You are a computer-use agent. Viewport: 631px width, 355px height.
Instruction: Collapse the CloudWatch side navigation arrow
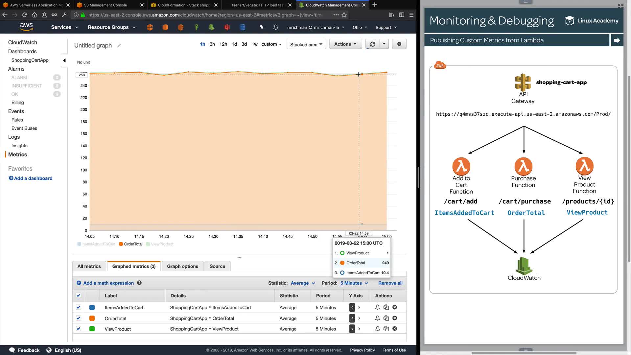coord(64,60)
